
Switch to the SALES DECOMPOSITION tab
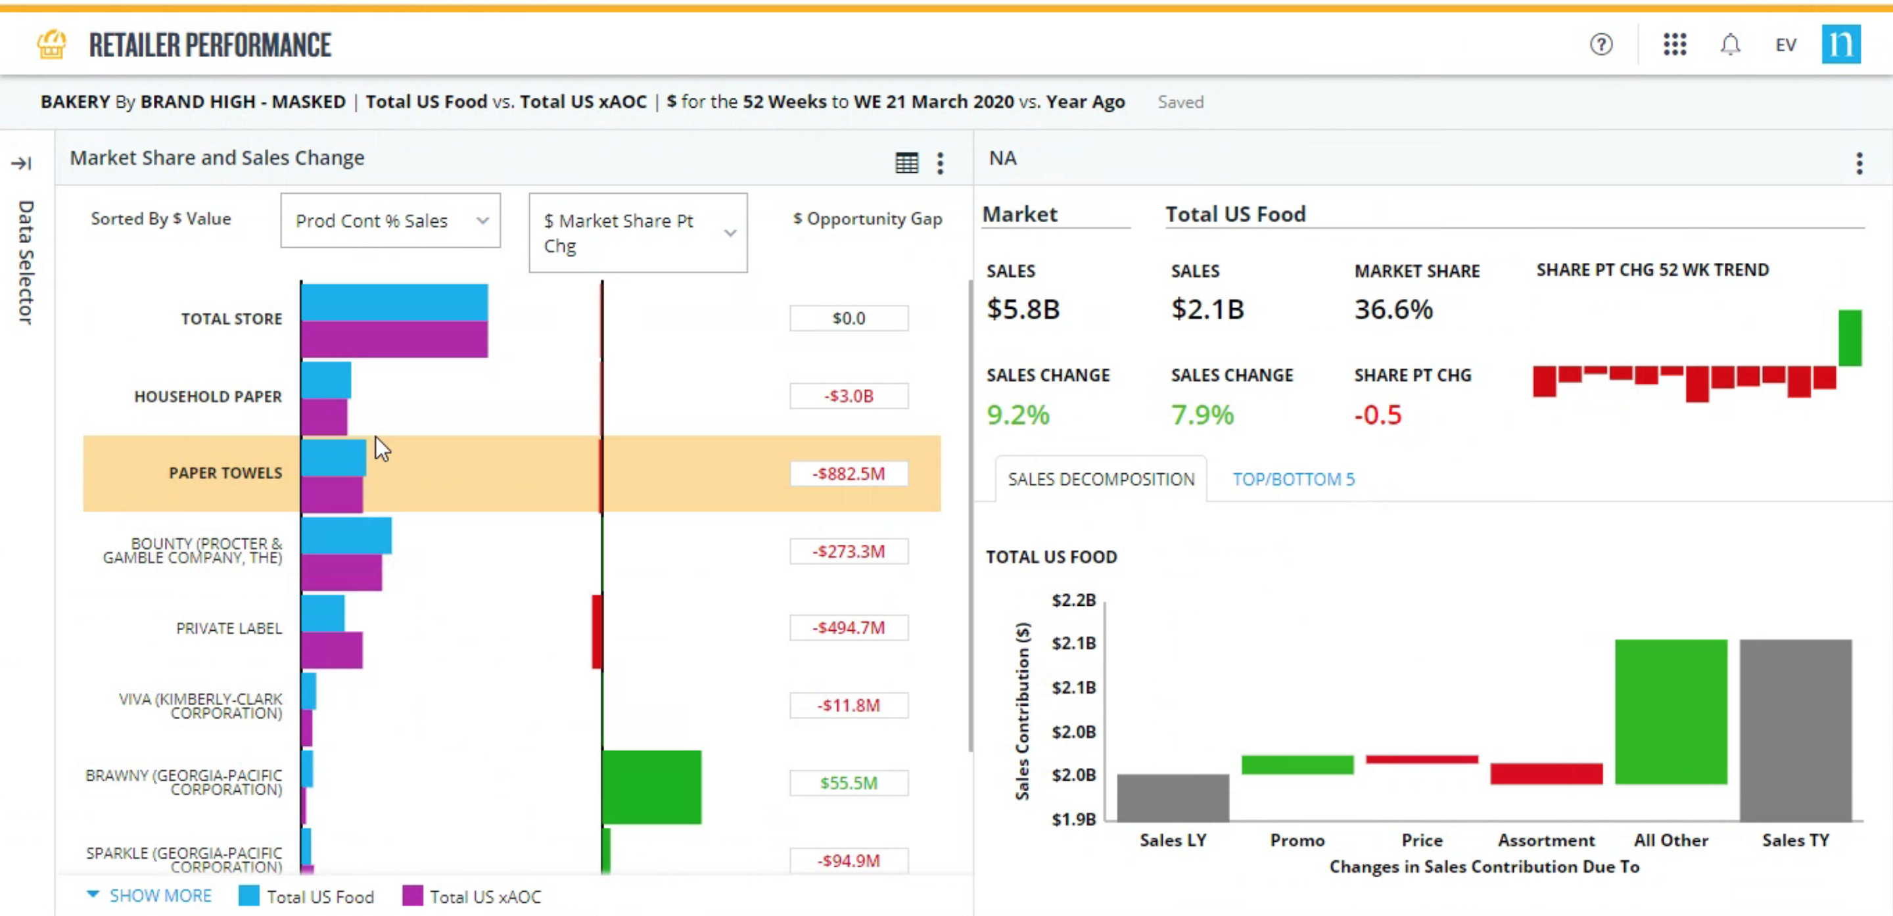[1101, 479]
